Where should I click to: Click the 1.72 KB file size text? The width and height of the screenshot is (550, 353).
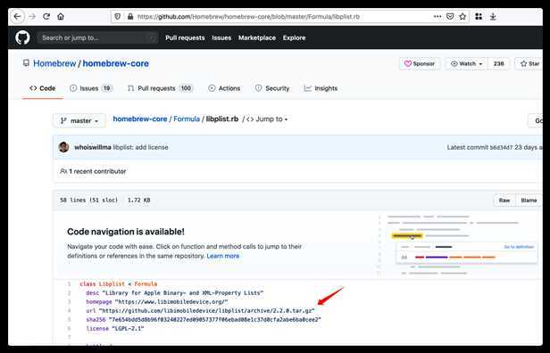click(x=138, y=200)
